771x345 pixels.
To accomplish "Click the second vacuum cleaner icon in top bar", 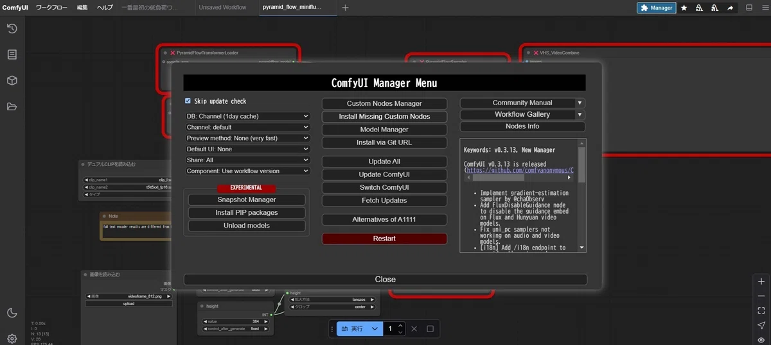I will pos(714,8).
